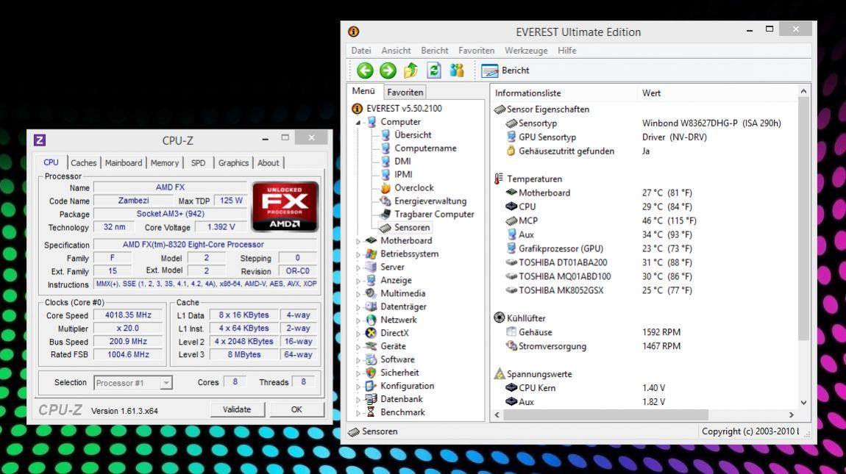The height and width of the screenshot is (474, 846).
Task: Click the Geräte icon in the tree
Action: 371,346
